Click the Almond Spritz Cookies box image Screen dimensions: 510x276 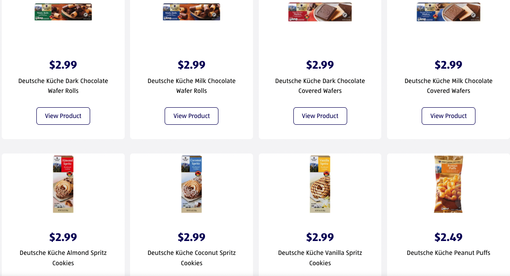pos(63,184)
